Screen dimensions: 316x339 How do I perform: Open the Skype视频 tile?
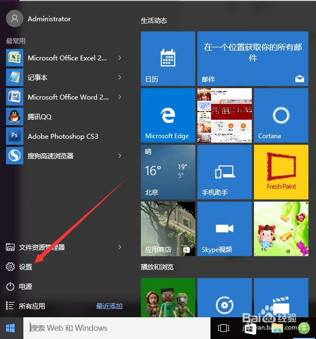225,229
